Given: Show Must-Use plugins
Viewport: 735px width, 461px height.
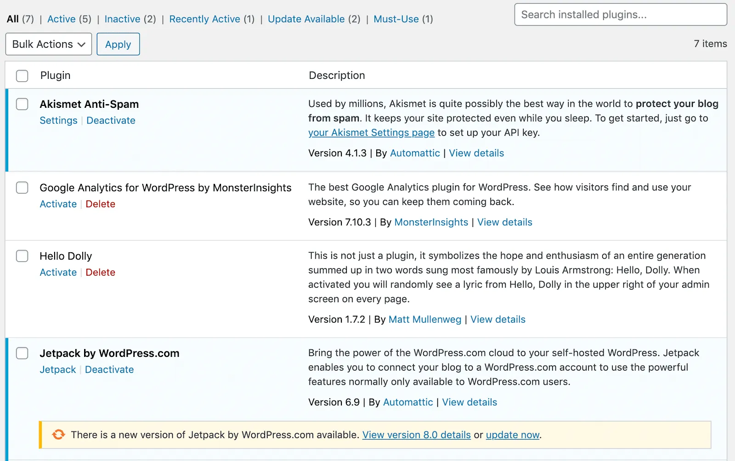Looking at the screenshot, I should (396, 19).
